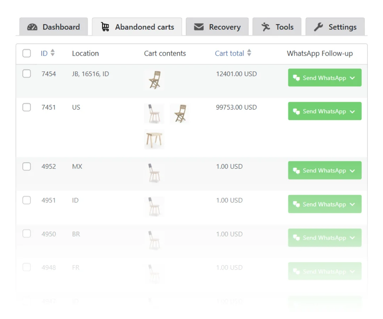Image resolution: width=383 pixels, height=319 pixels.
Task: Toggle the select-all checkbox in table header
Action: (27, 54)
